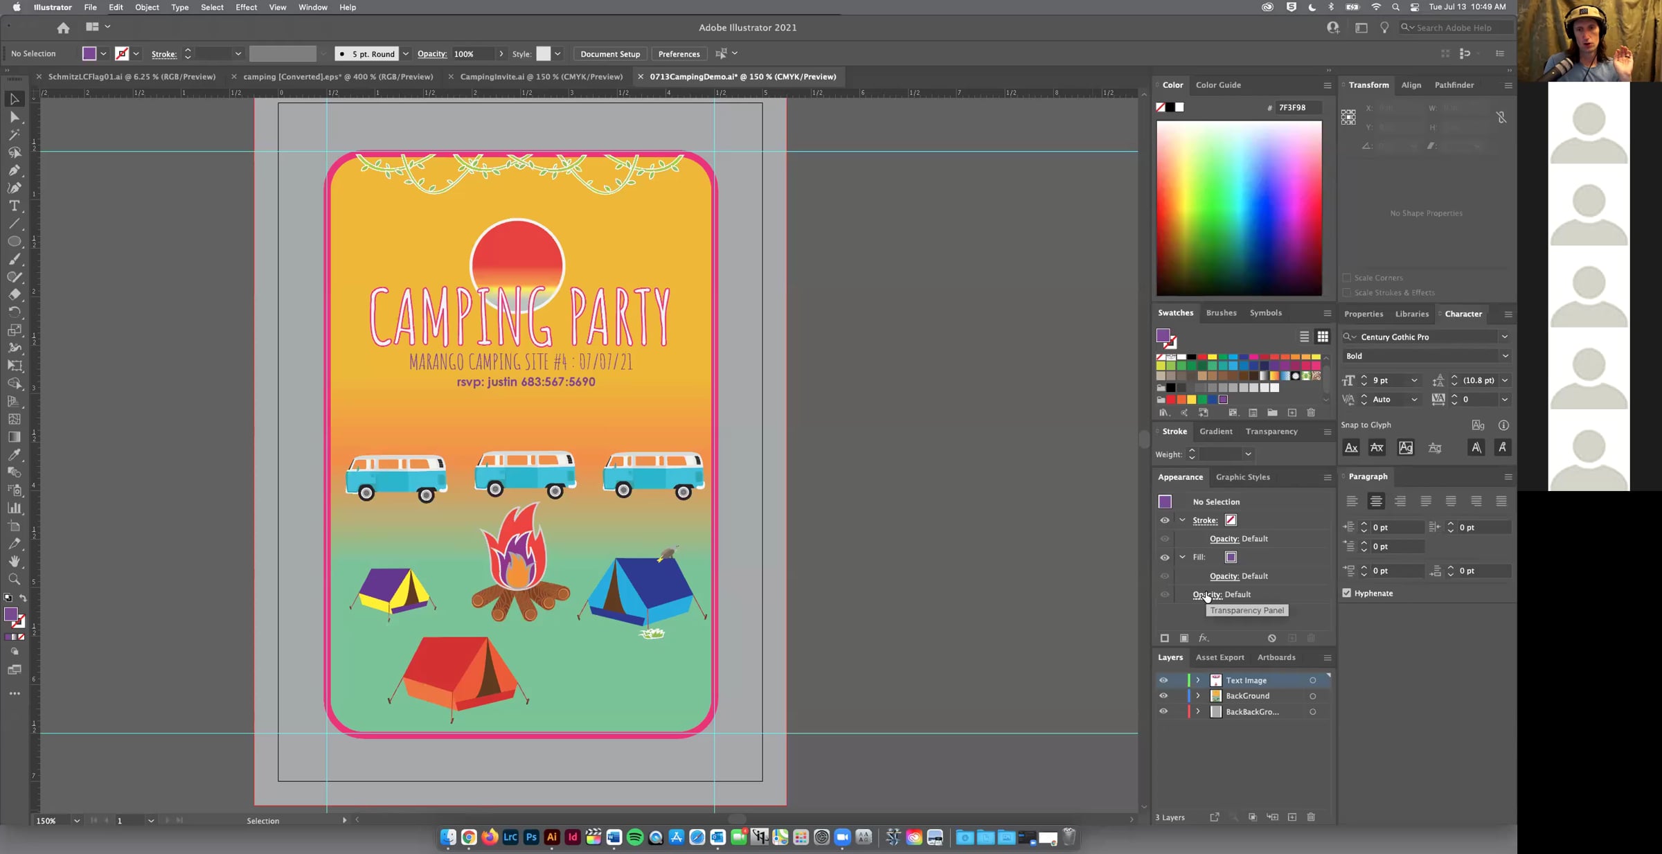
Task: Open the font style Bold dropdown
Action: click(x=1504, y=356)
